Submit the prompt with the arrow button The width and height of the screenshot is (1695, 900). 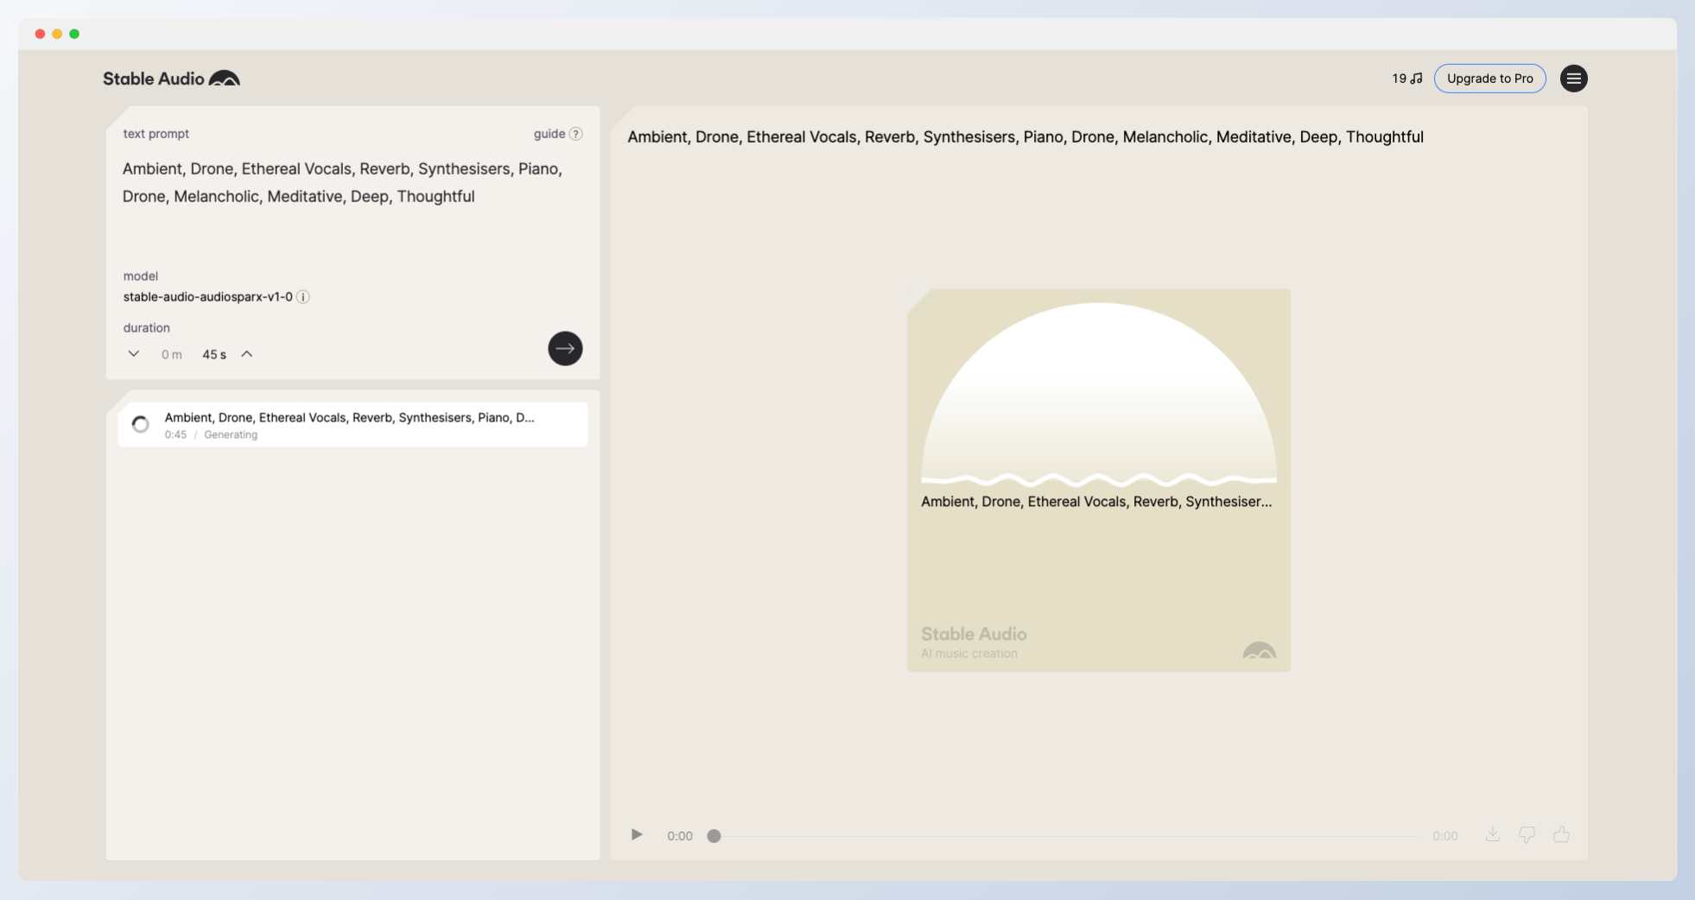click(565, 349)
